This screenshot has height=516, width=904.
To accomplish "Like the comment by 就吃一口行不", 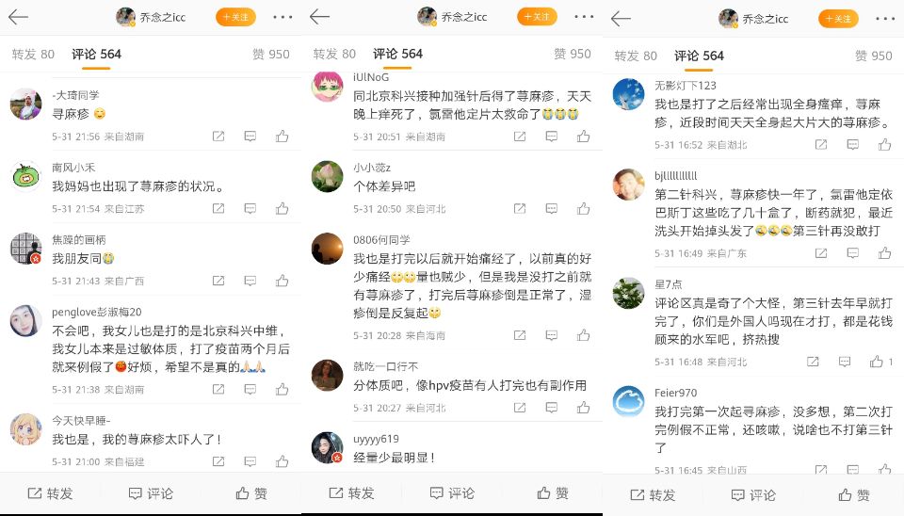I will 584,408.
